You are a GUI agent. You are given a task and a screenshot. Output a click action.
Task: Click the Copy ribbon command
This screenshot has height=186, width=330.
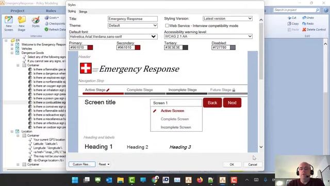[293, 24]
